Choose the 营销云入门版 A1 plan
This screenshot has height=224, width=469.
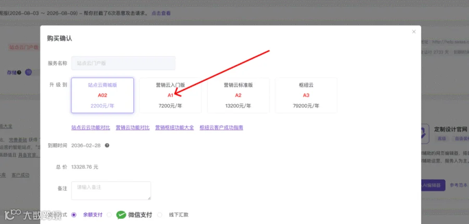click(170, 95)
